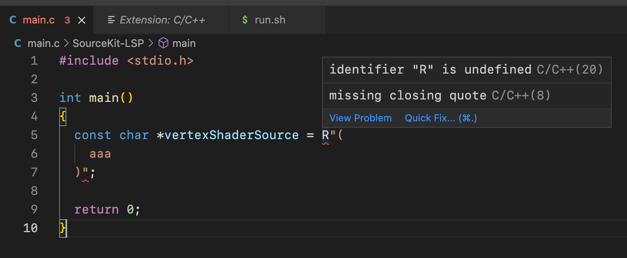
Task: Click the shell icon on run.sh tab
Action: point(245,20)
